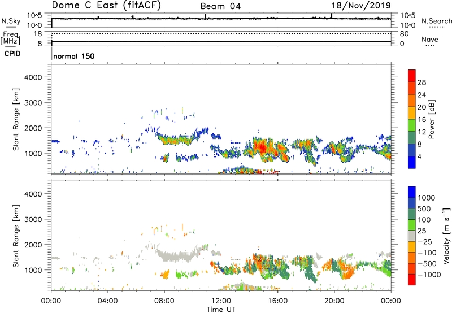This screenshot has width=452, height=313.
Task: Select the red −1000 velocity color segment
Action: point(412,280)
